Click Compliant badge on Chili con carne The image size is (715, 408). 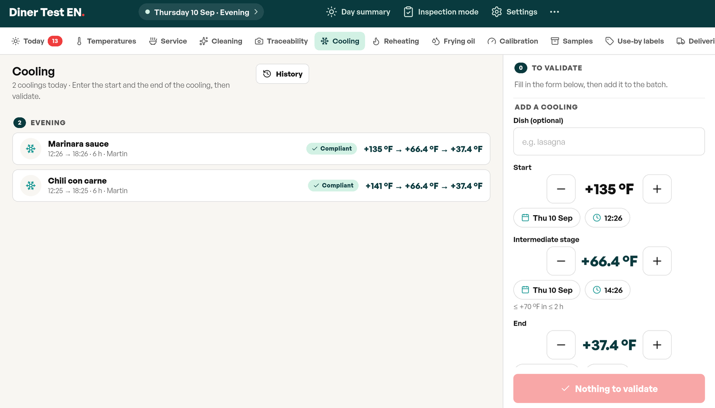point(333,185)
